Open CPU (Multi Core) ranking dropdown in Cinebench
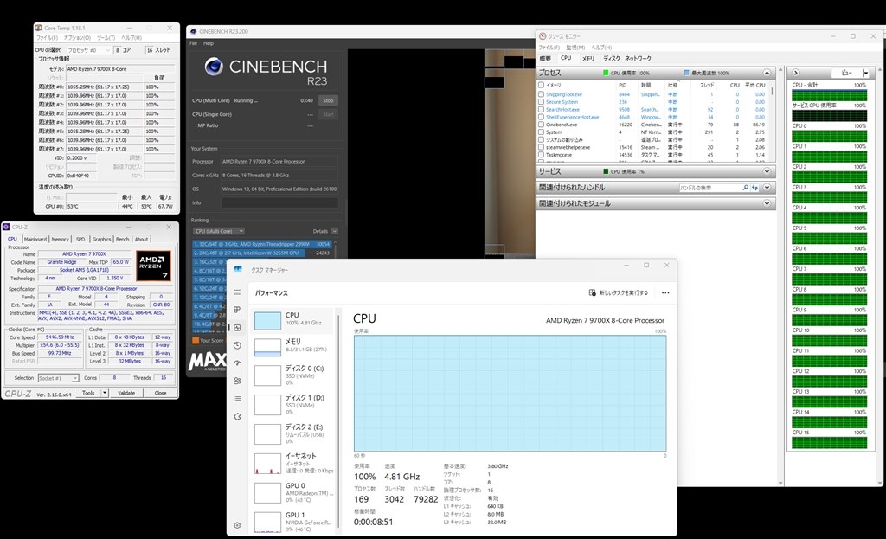The image size is (886, 539). 218,231
